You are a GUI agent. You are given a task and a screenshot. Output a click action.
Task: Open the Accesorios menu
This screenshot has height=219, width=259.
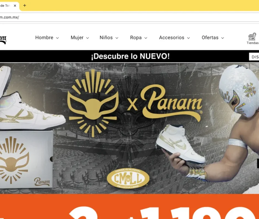pyautogui.click(x=174, y=38)
